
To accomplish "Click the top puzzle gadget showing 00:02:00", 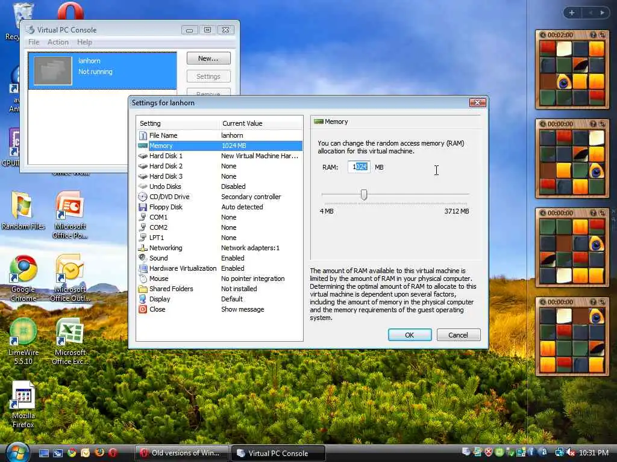I will (572, 69).
